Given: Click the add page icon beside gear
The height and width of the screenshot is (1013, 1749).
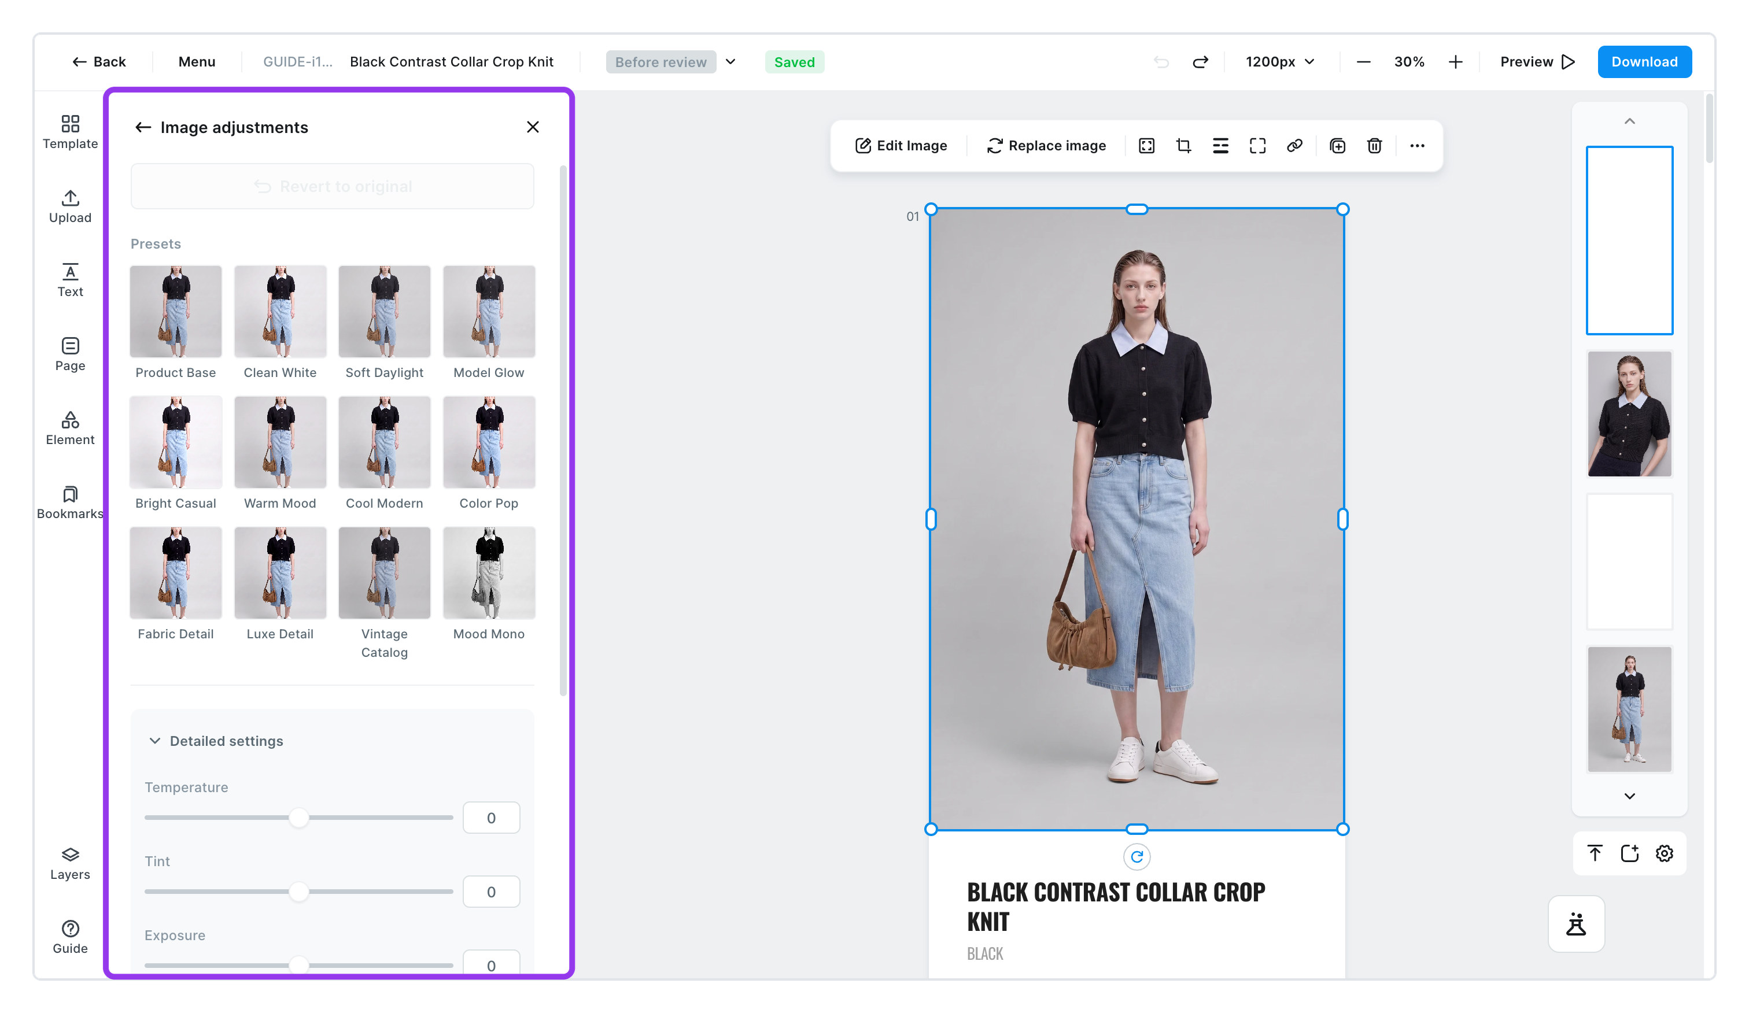Looking at the screenshot, I should click(1630, 853).
